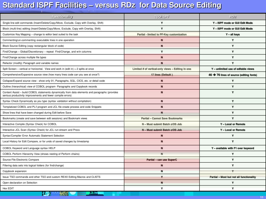
Task: Select TSO/ISPF 'N' in Refactor row
Action: [162, 63]
